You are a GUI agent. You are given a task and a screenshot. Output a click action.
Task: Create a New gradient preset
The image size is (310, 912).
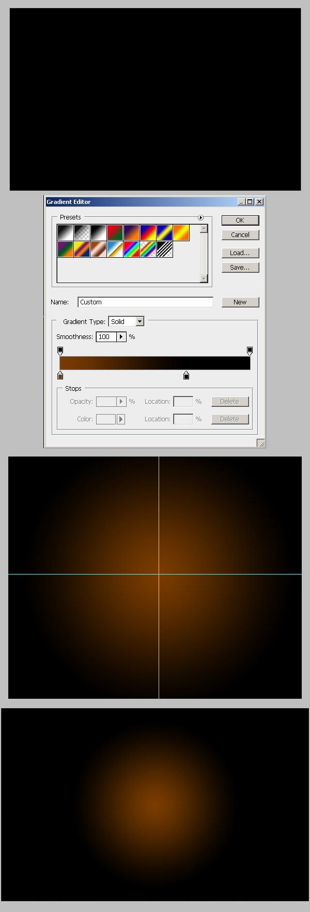click(240, 302)
